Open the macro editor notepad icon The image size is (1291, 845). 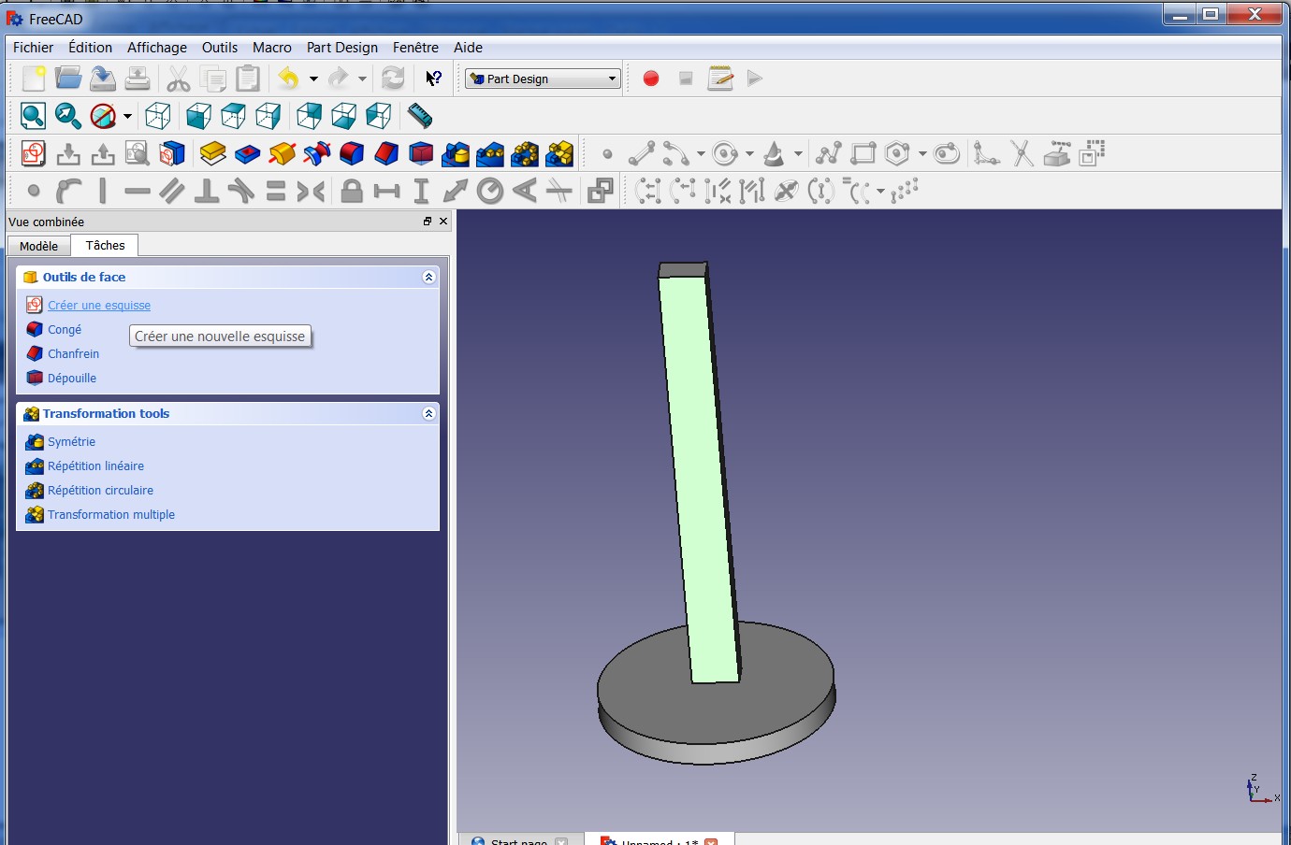[x=720, y=79]
